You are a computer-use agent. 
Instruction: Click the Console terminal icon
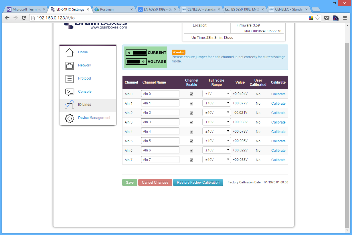[x=70, y=92]
